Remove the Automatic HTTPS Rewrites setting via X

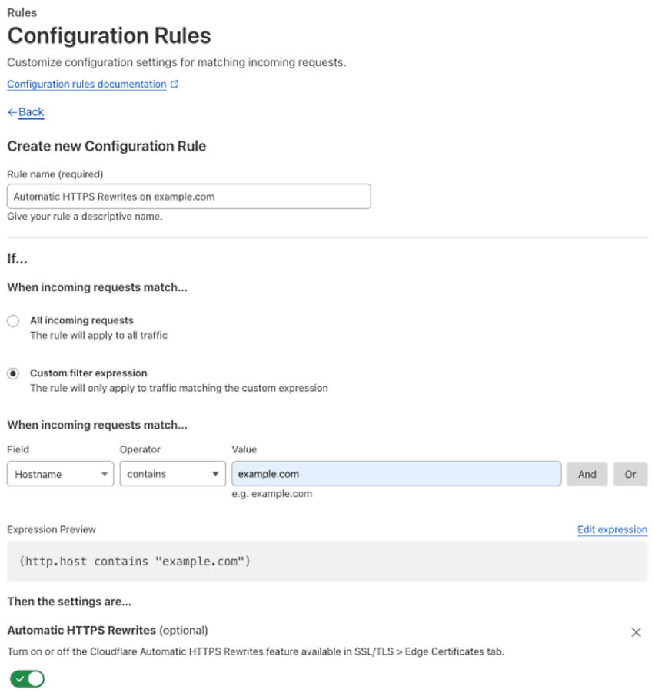pyautogui.click(x=636, y=631)
